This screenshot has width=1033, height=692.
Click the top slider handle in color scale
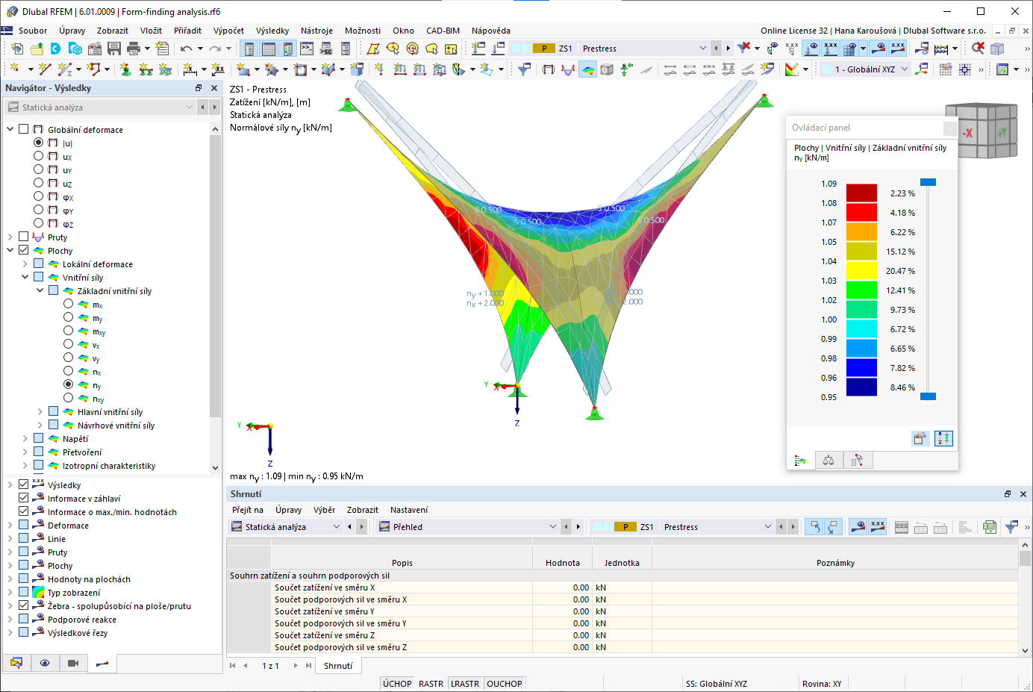928,182
